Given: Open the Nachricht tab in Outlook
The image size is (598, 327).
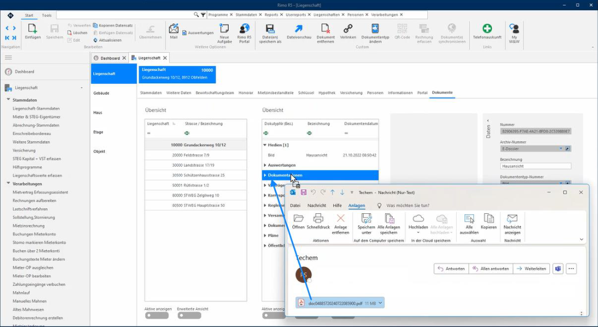Looking at the screenshot, I should click(316, 205).
